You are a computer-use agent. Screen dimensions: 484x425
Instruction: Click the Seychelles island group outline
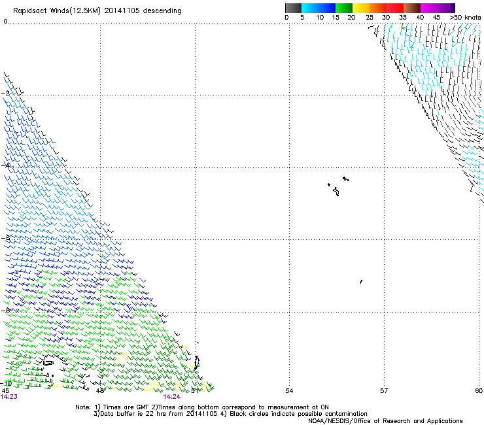point(338,186)
